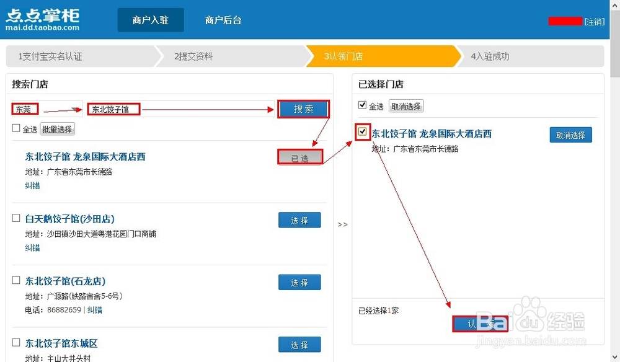Open the 纠错 link under 龙泉国际大酒店西
Image resolution: width=620 pixels, height=362 pixels.
pyautogui.click(x=32, y=185)
